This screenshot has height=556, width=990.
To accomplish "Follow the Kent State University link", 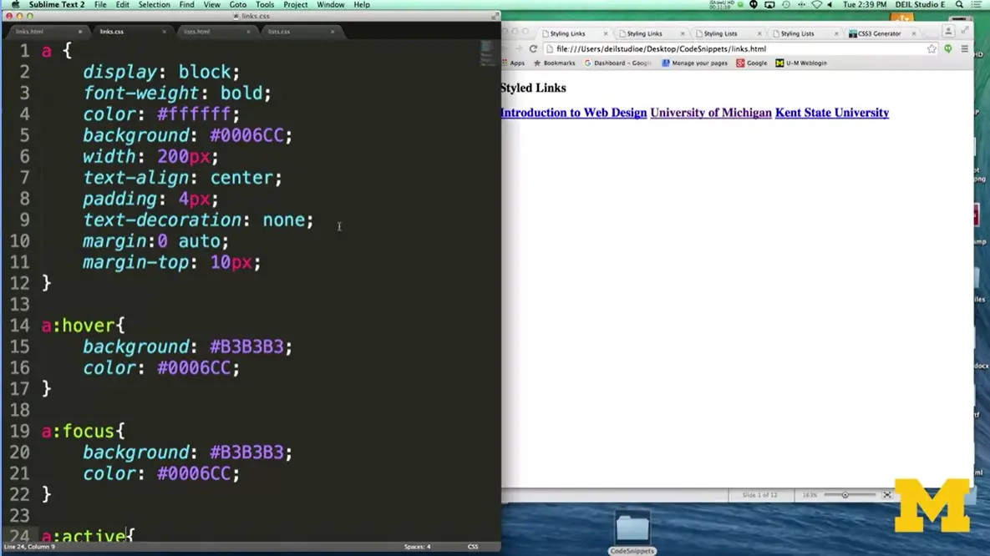I will point(831,113).
